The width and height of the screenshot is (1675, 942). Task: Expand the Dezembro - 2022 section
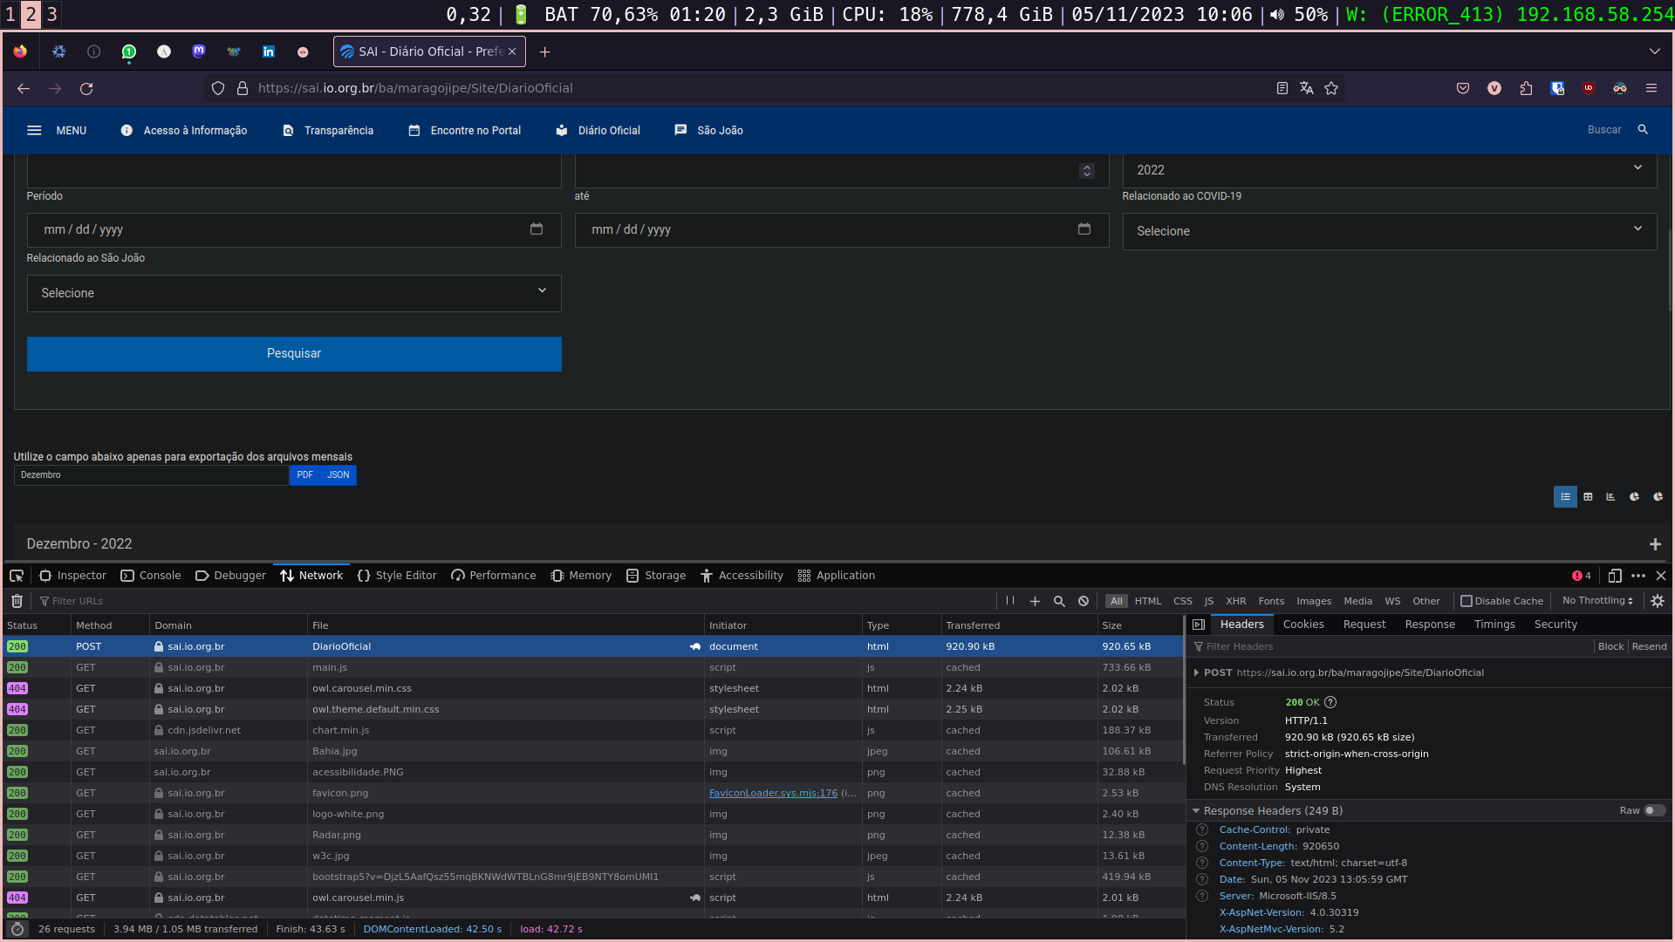click(x=1655, y=544)
